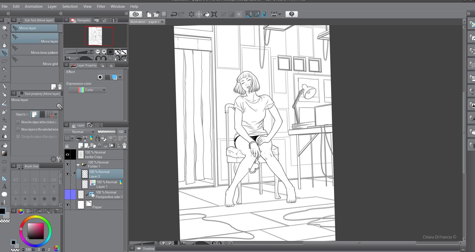
Task: Collapse the Folder 1 layer folder
Action: pos(78,164)
